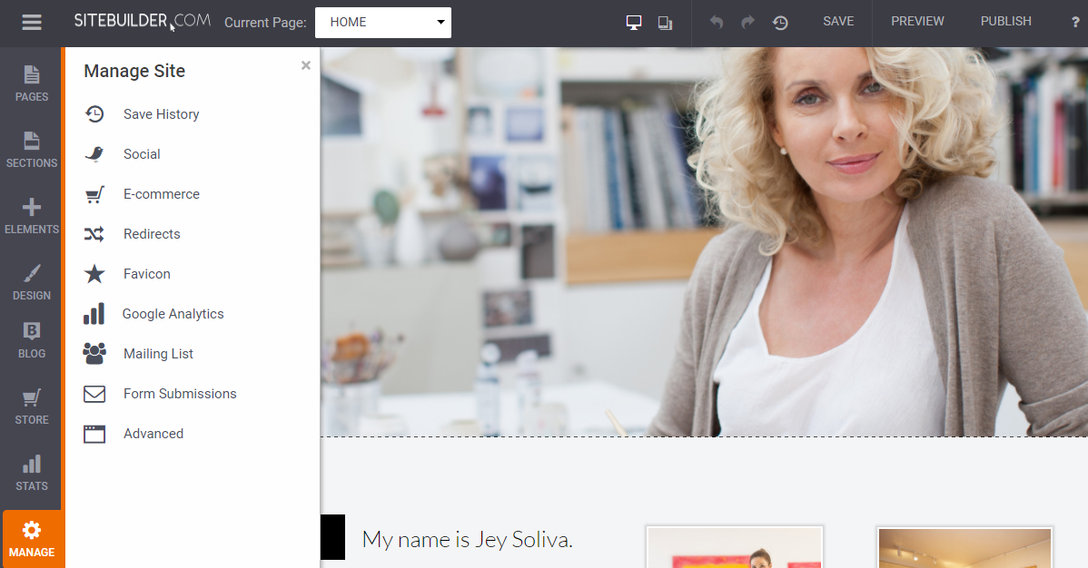Click the redo arrow icon
1088x568 pixels.
747,23
